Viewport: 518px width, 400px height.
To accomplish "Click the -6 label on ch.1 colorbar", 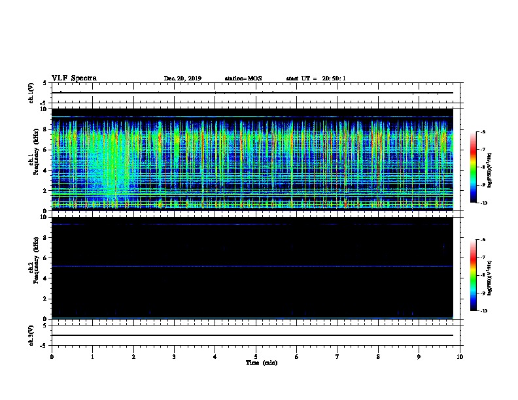I will [x=483, y=131].
